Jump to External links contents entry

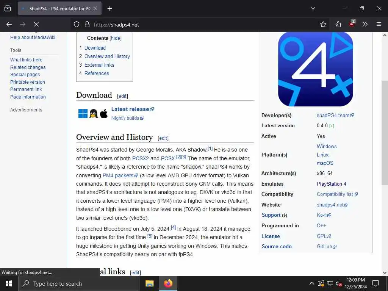[x=99, y=65]
